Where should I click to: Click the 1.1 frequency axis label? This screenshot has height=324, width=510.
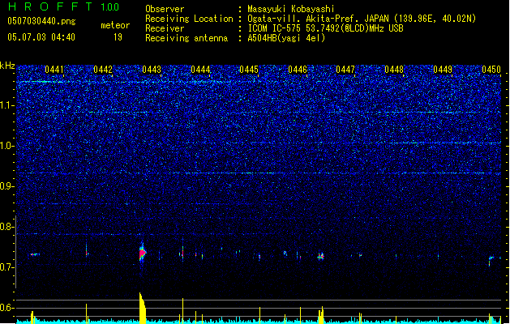[x=7, y=105]
